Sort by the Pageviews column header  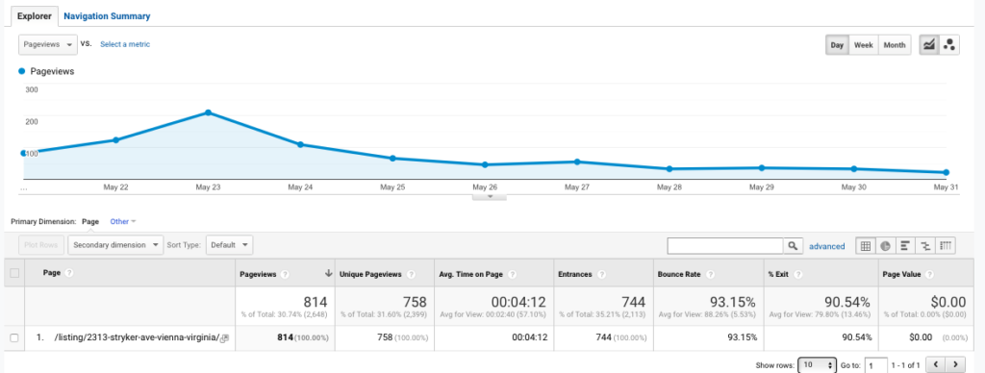(x=258, y=274)
